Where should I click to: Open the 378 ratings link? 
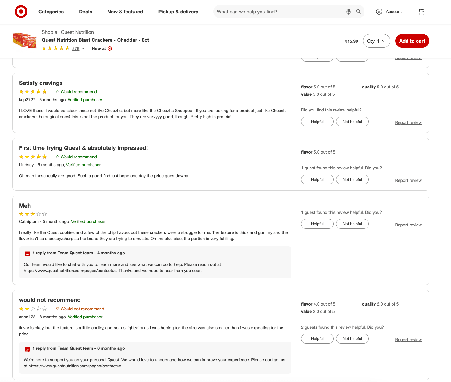76,48
